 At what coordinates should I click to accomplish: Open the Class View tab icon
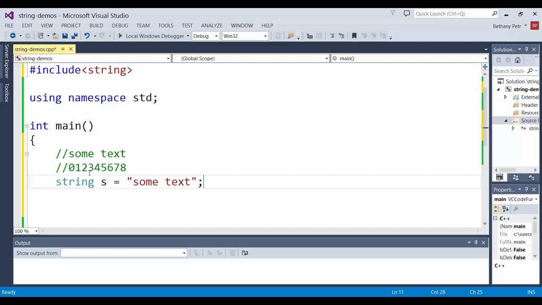coord(531,177)
